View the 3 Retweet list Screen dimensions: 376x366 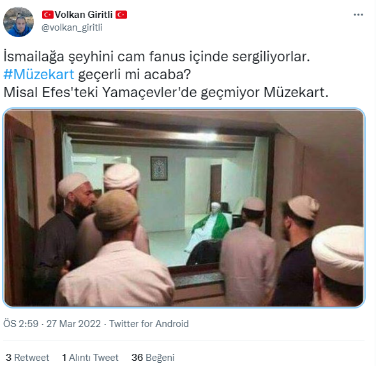tap(27, 358)
